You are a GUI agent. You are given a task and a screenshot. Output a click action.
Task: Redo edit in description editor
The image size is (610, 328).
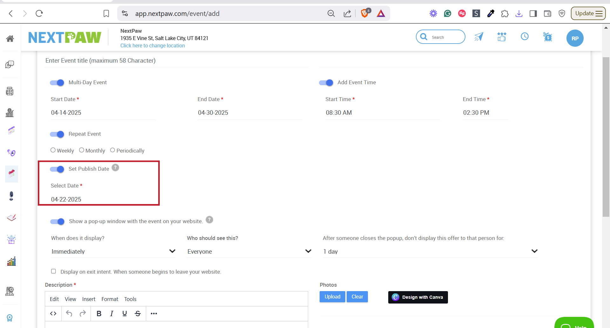coord(83,313)
